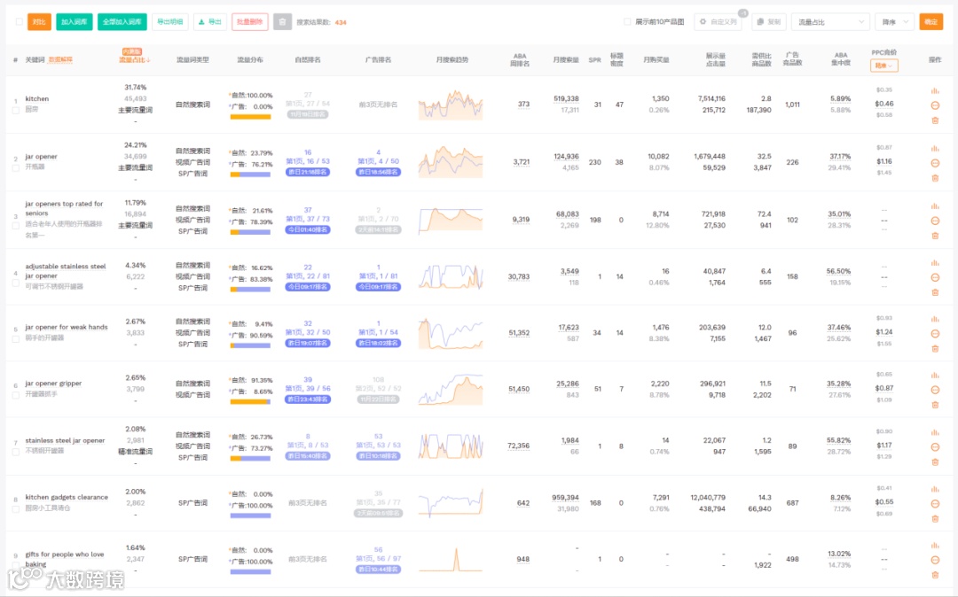Enable 展示前10产品图 checkbox

[627, 22]
